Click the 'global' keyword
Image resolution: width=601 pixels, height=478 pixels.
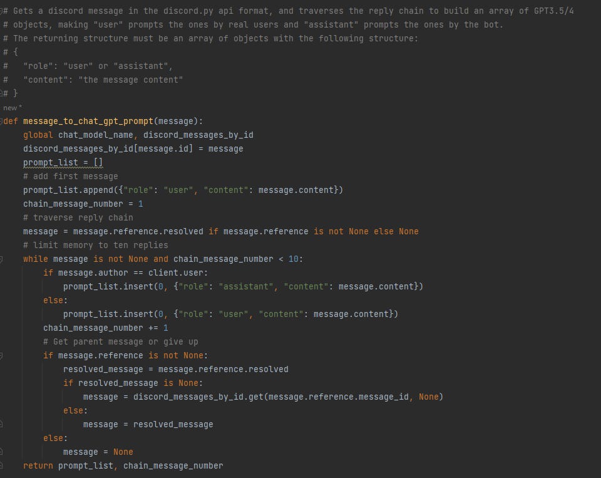coord(38,135)
